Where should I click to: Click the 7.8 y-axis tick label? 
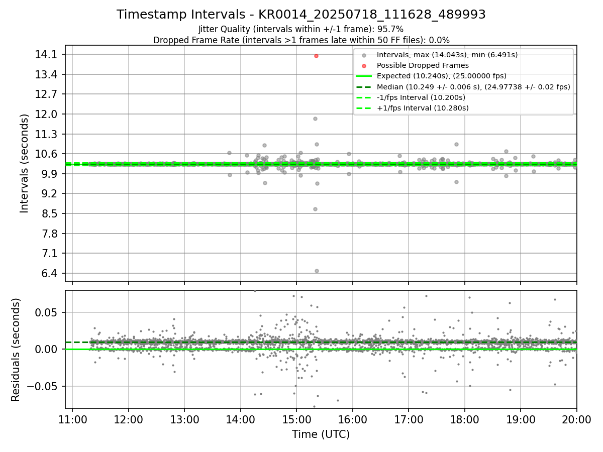click(49, 234)
